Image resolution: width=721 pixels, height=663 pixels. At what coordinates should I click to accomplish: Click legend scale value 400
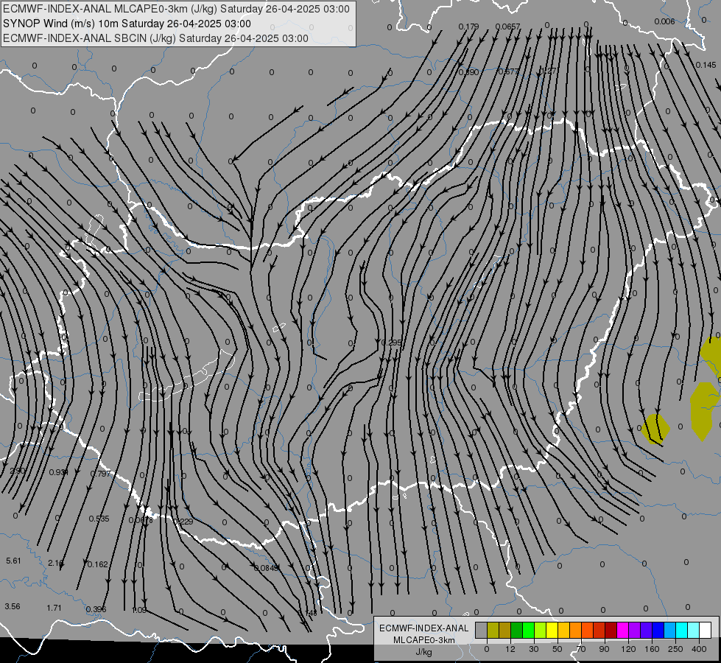(699, 649)
